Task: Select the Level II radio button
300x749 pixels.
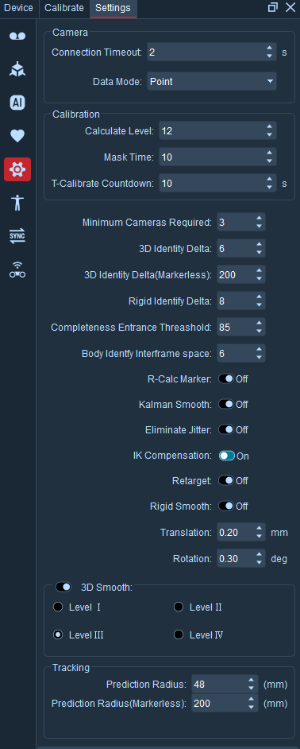Action: click(x=179, y=607)
